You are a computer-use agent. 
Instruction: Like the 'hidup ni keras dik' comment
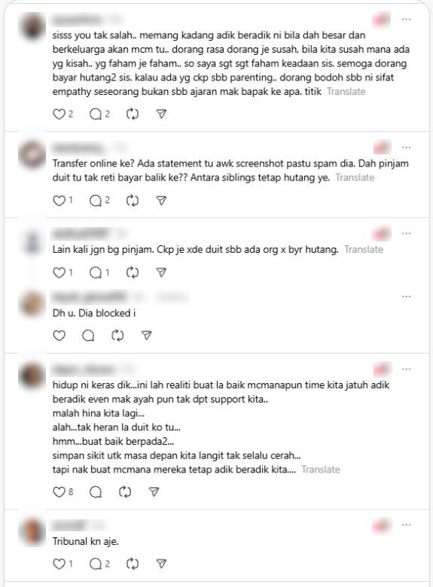tap(59, 491)
